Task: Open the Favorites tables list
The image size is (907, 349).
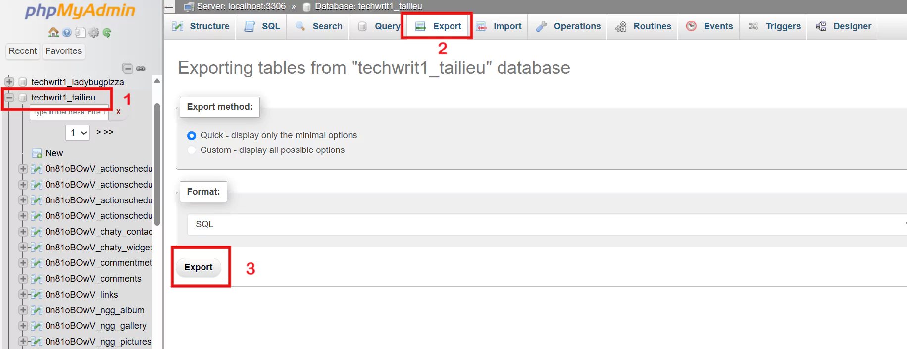Action: [x=63, y=51]
